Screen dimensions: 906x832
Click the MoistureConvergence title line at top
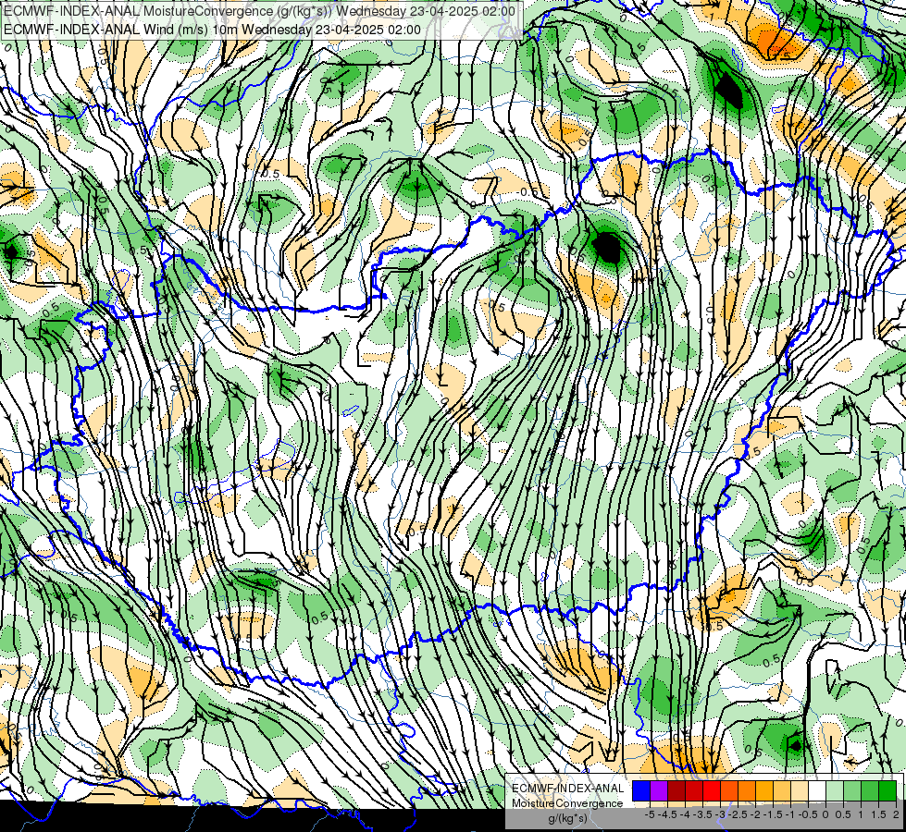click(259, 11)
